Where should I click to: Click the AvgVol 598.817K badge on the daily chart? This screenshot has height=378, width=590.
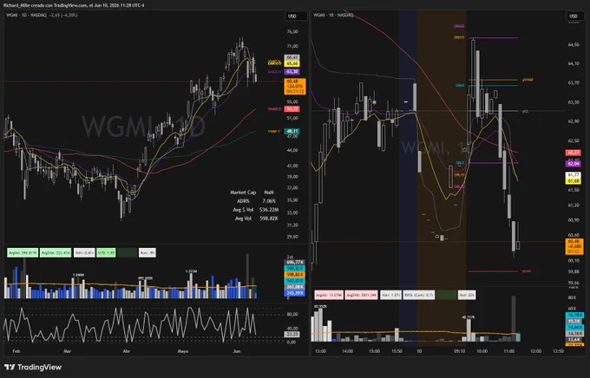pyautogui.click(x=23, y=253)
